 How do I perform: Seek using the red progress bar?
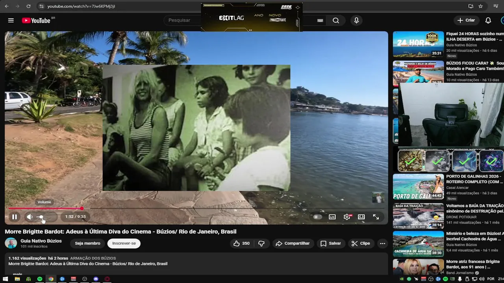(45, 208)
